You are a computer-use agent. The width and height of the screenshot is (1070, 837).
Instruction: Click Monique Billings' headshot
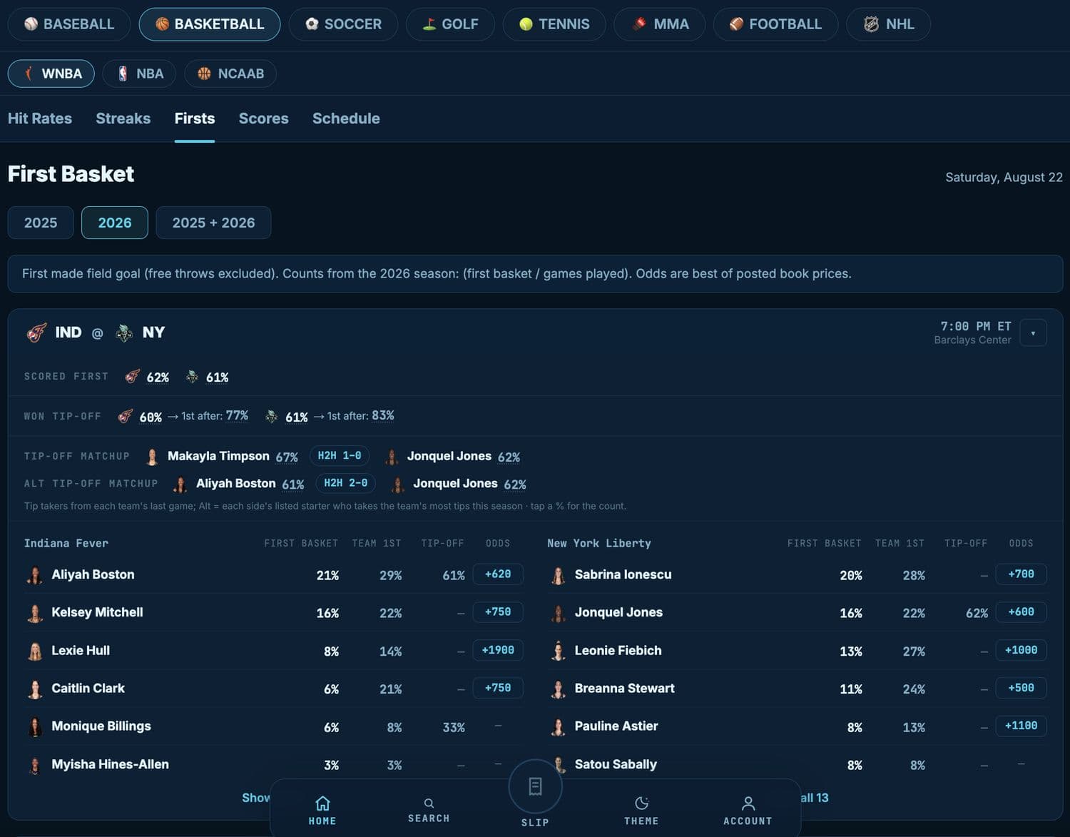[34, 726]
